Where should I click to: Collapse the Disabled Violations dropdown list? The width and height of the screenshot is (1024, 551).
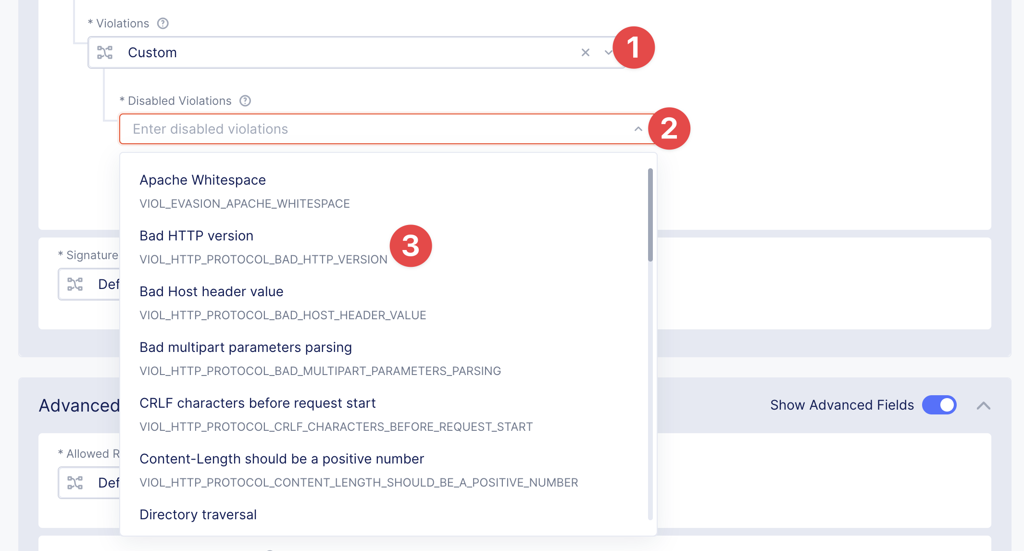(x=638, y=129)
